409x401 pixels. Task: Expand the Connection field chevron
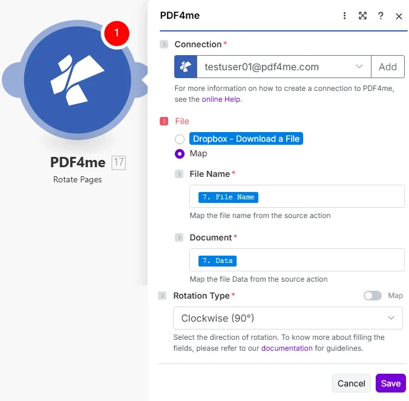pyautogui.click(x=164, y=44)
